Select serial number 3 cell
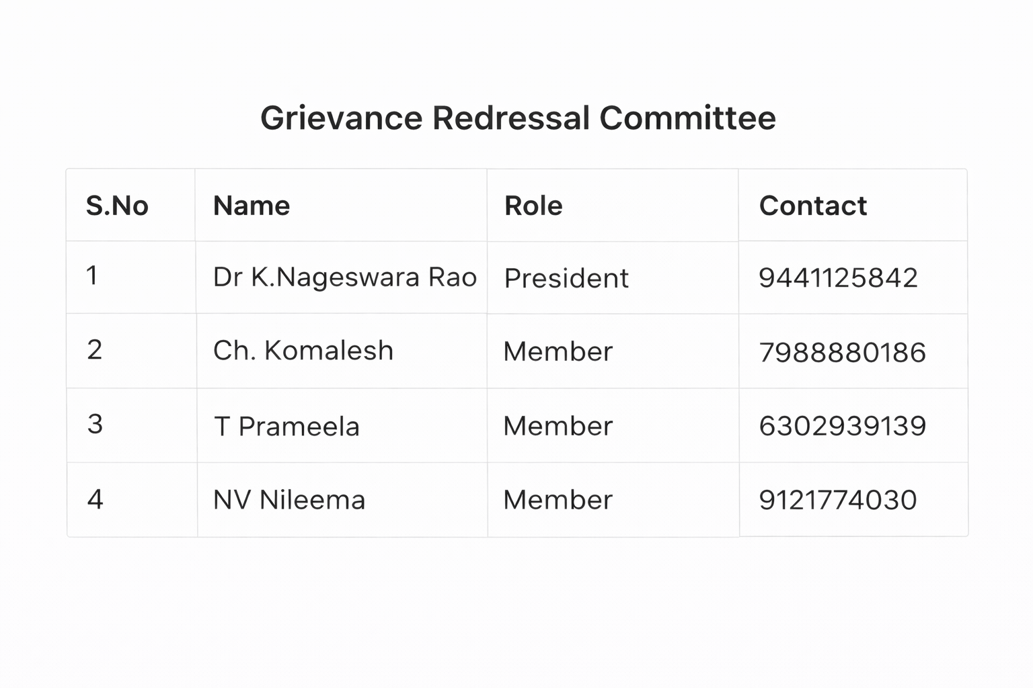 (95, 424)
